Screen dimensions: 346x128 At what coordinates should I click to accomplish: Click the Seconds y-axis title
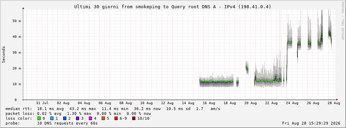4,55
